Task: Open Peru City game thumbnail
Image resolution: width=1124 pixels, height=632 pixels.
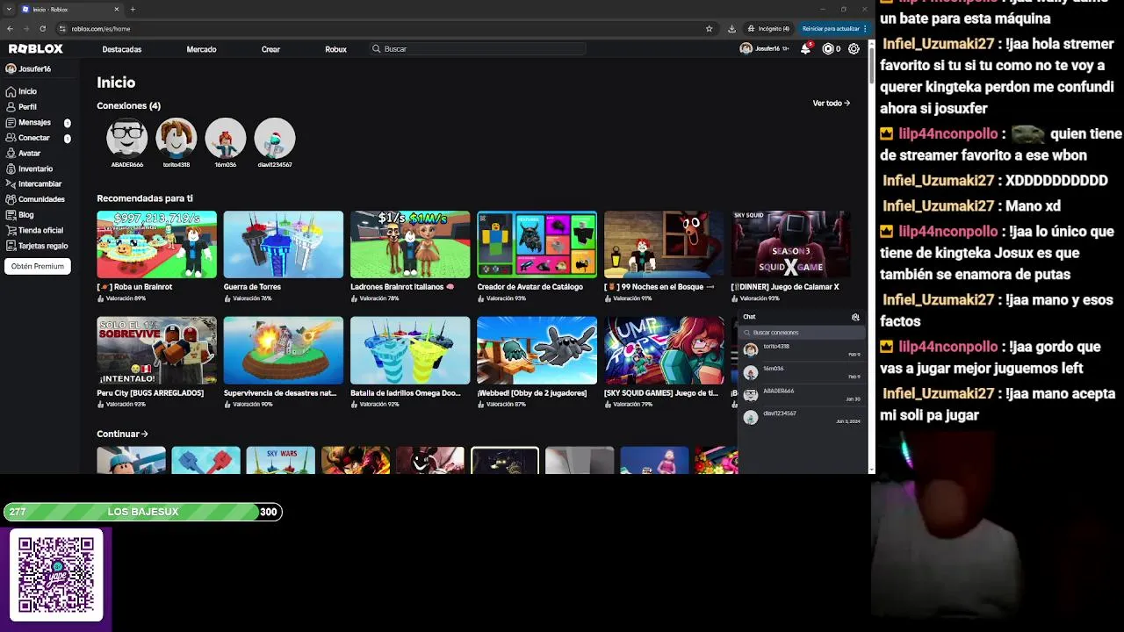Action: (156, 350)
